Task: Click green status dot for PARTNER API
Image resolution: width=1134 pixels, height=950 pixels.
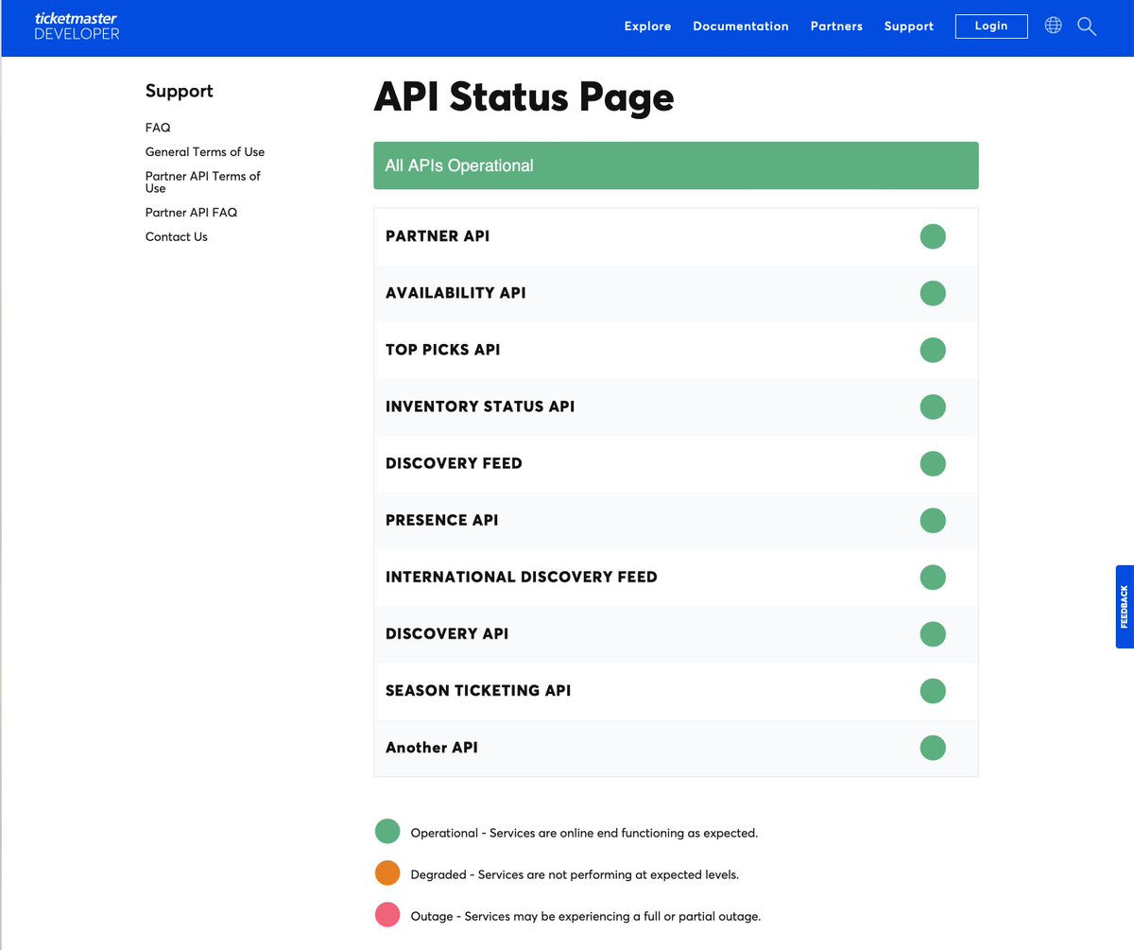Action: pos(933,236)
